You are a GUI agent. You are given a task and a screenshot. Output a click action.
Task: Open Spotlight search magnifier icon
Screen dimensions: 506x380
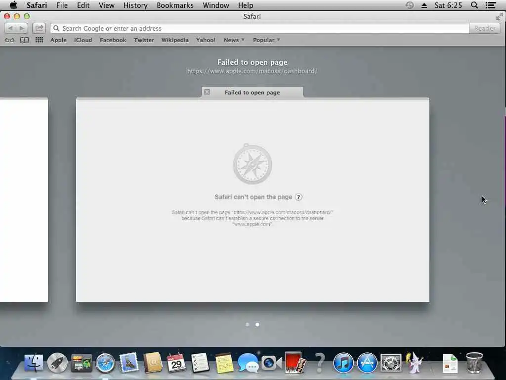point(474,5)
